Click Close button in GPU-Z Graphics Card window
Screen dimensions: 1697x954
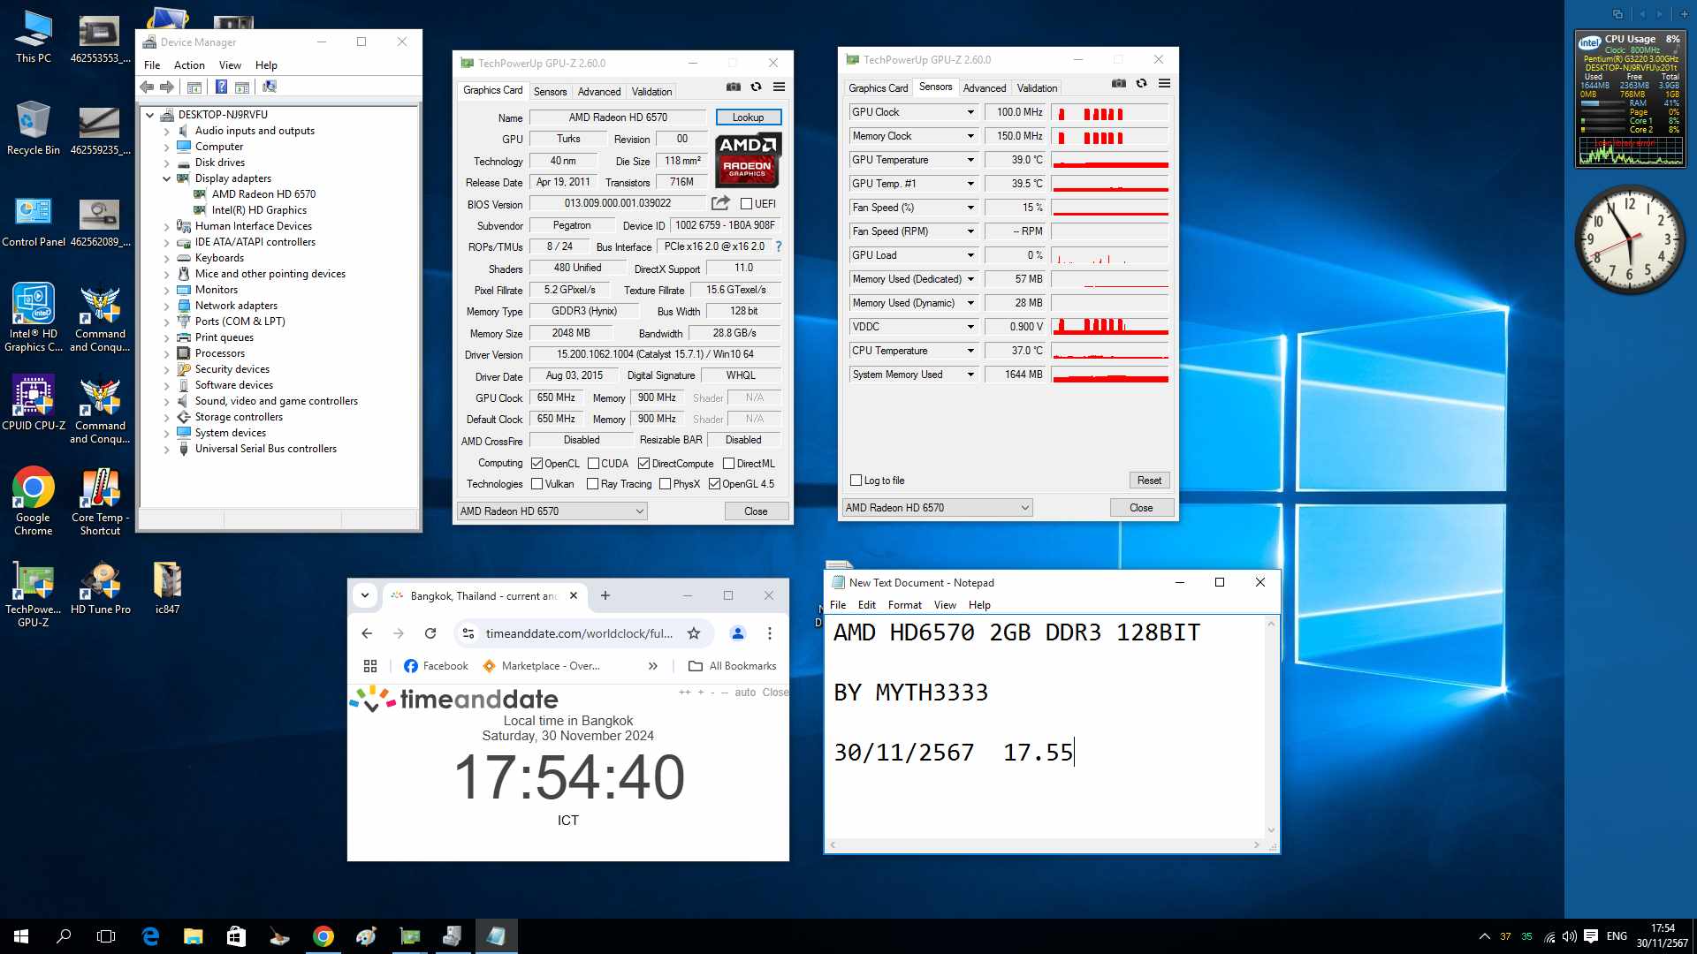[756, 511]
